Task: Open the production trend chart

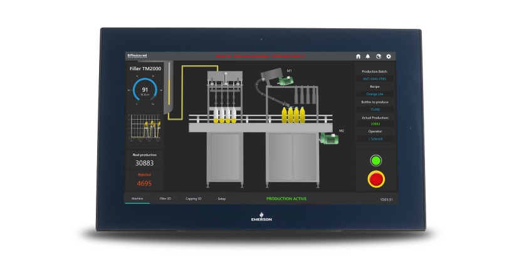Action: [145, 127]
